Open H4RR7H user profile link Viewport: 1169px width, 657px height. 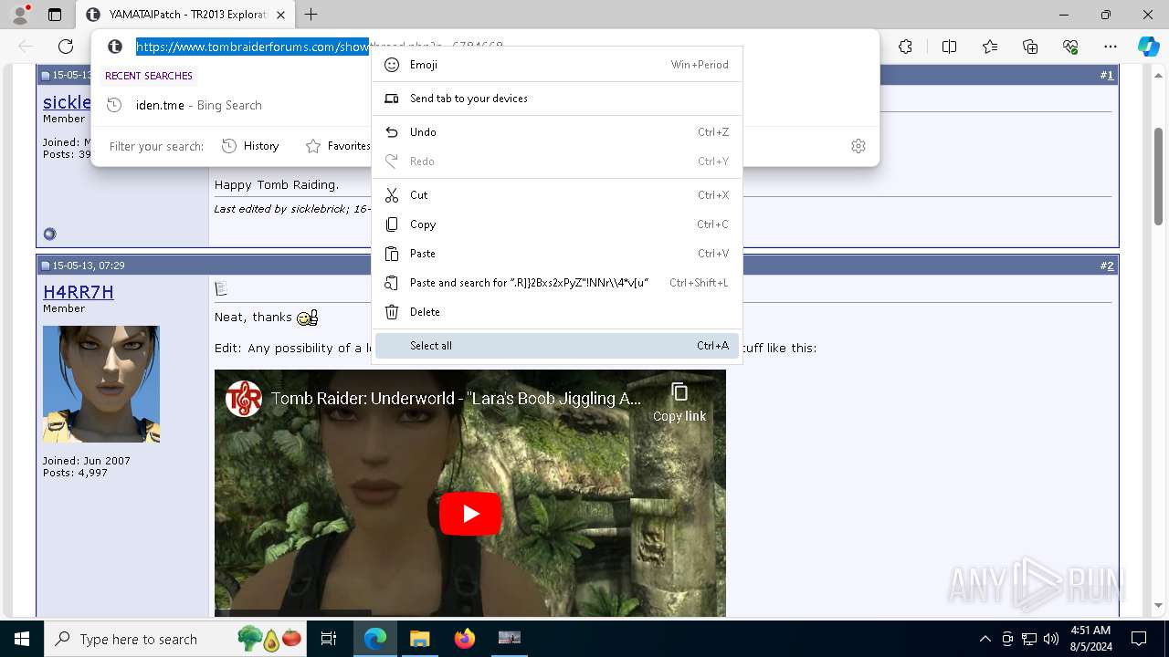tap(79, 292)
